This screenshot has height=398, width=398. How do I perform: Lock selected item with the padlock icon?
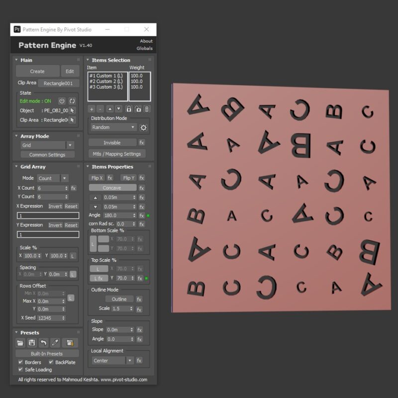pos(129,109)
